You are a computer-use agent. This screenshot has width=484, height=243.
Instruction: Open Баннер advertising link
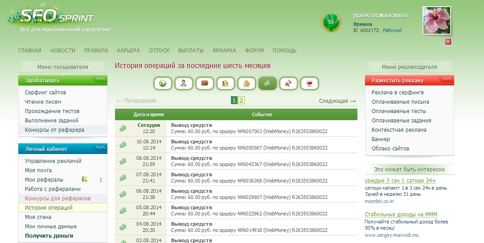(x=381, y=139)
